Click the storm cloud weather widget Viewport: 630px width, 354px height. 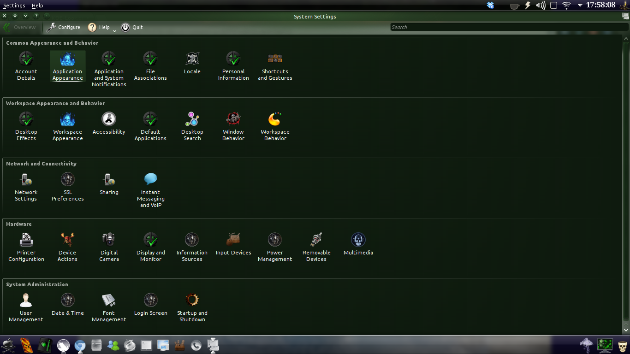tap(587, 345)
